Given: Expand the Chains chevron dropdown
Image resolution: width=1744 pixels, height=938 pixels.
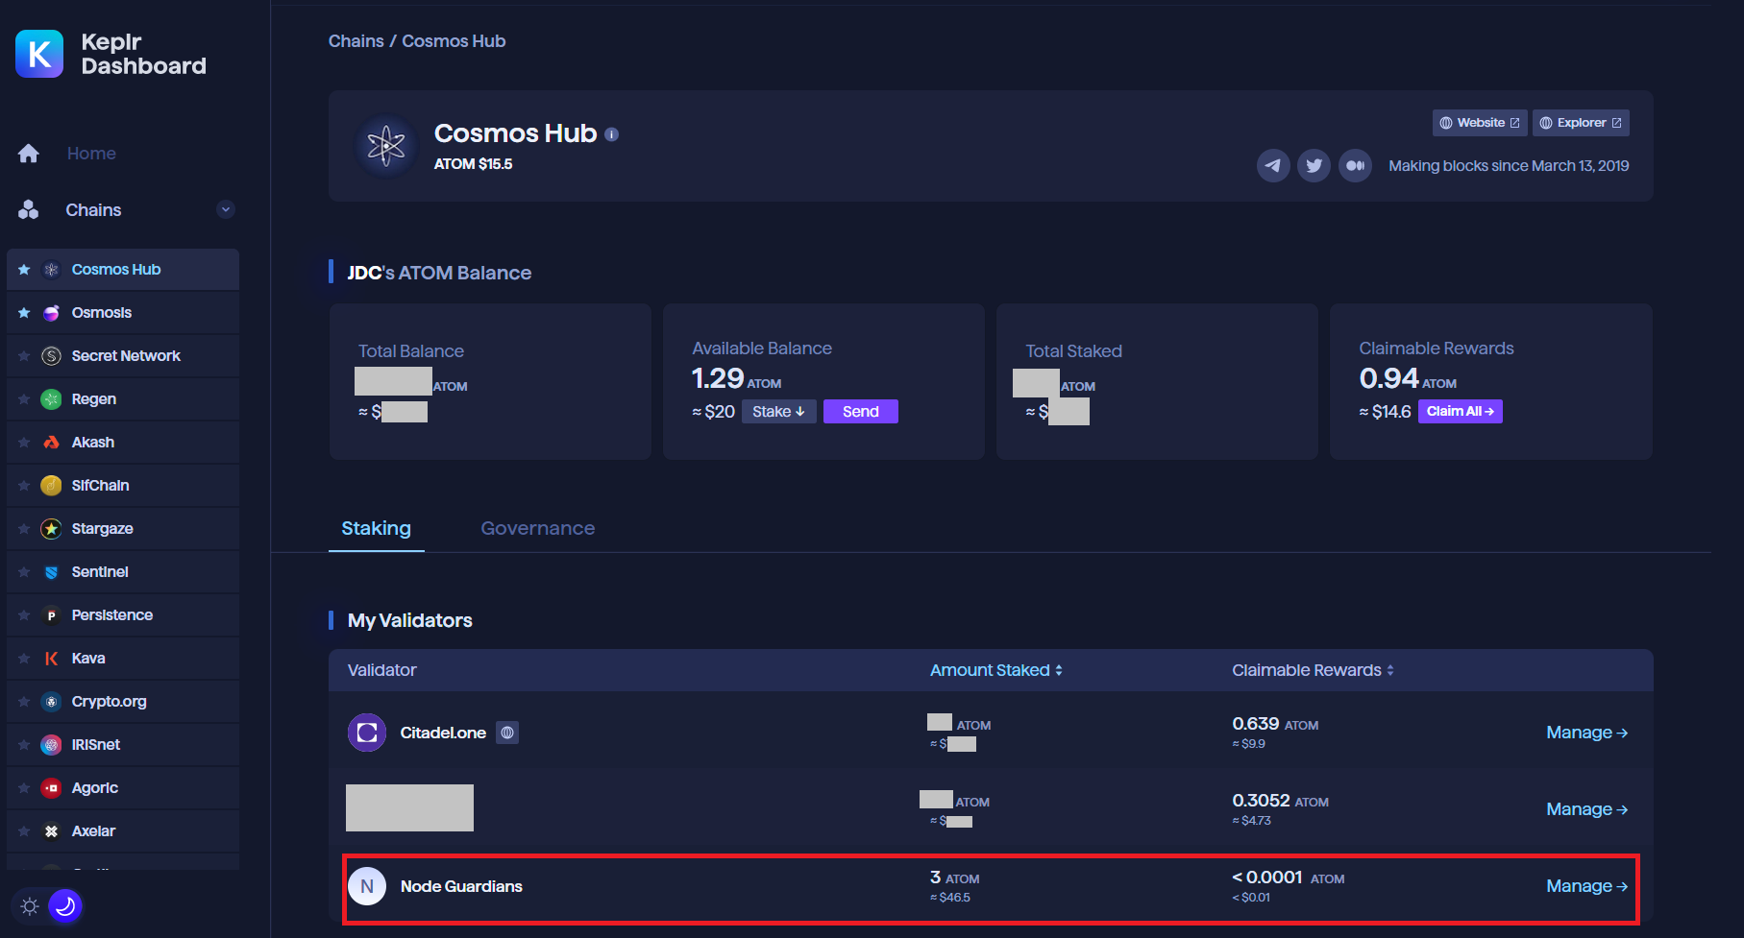Looking at the screenshot, I should click(226, 209).
